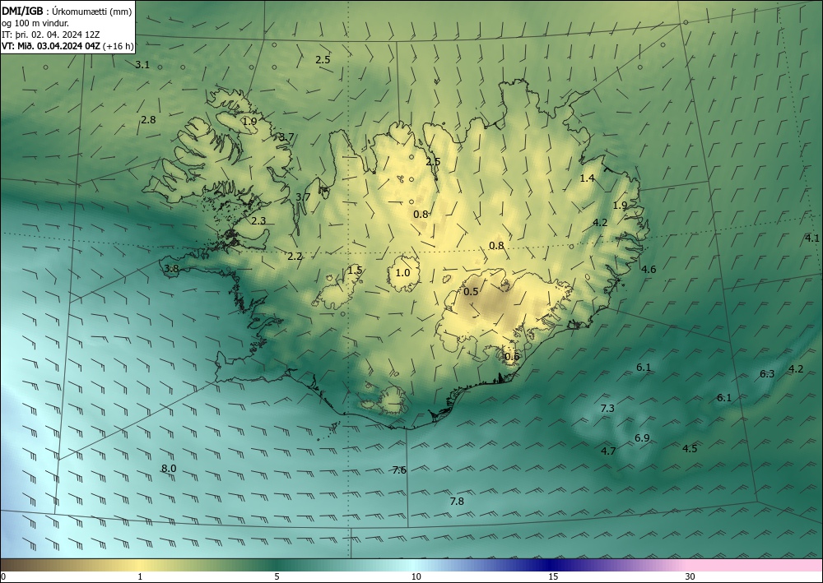The image size is (823, 583).
Task: Select the 7.3 precipitation value
Action: (607, 408)
